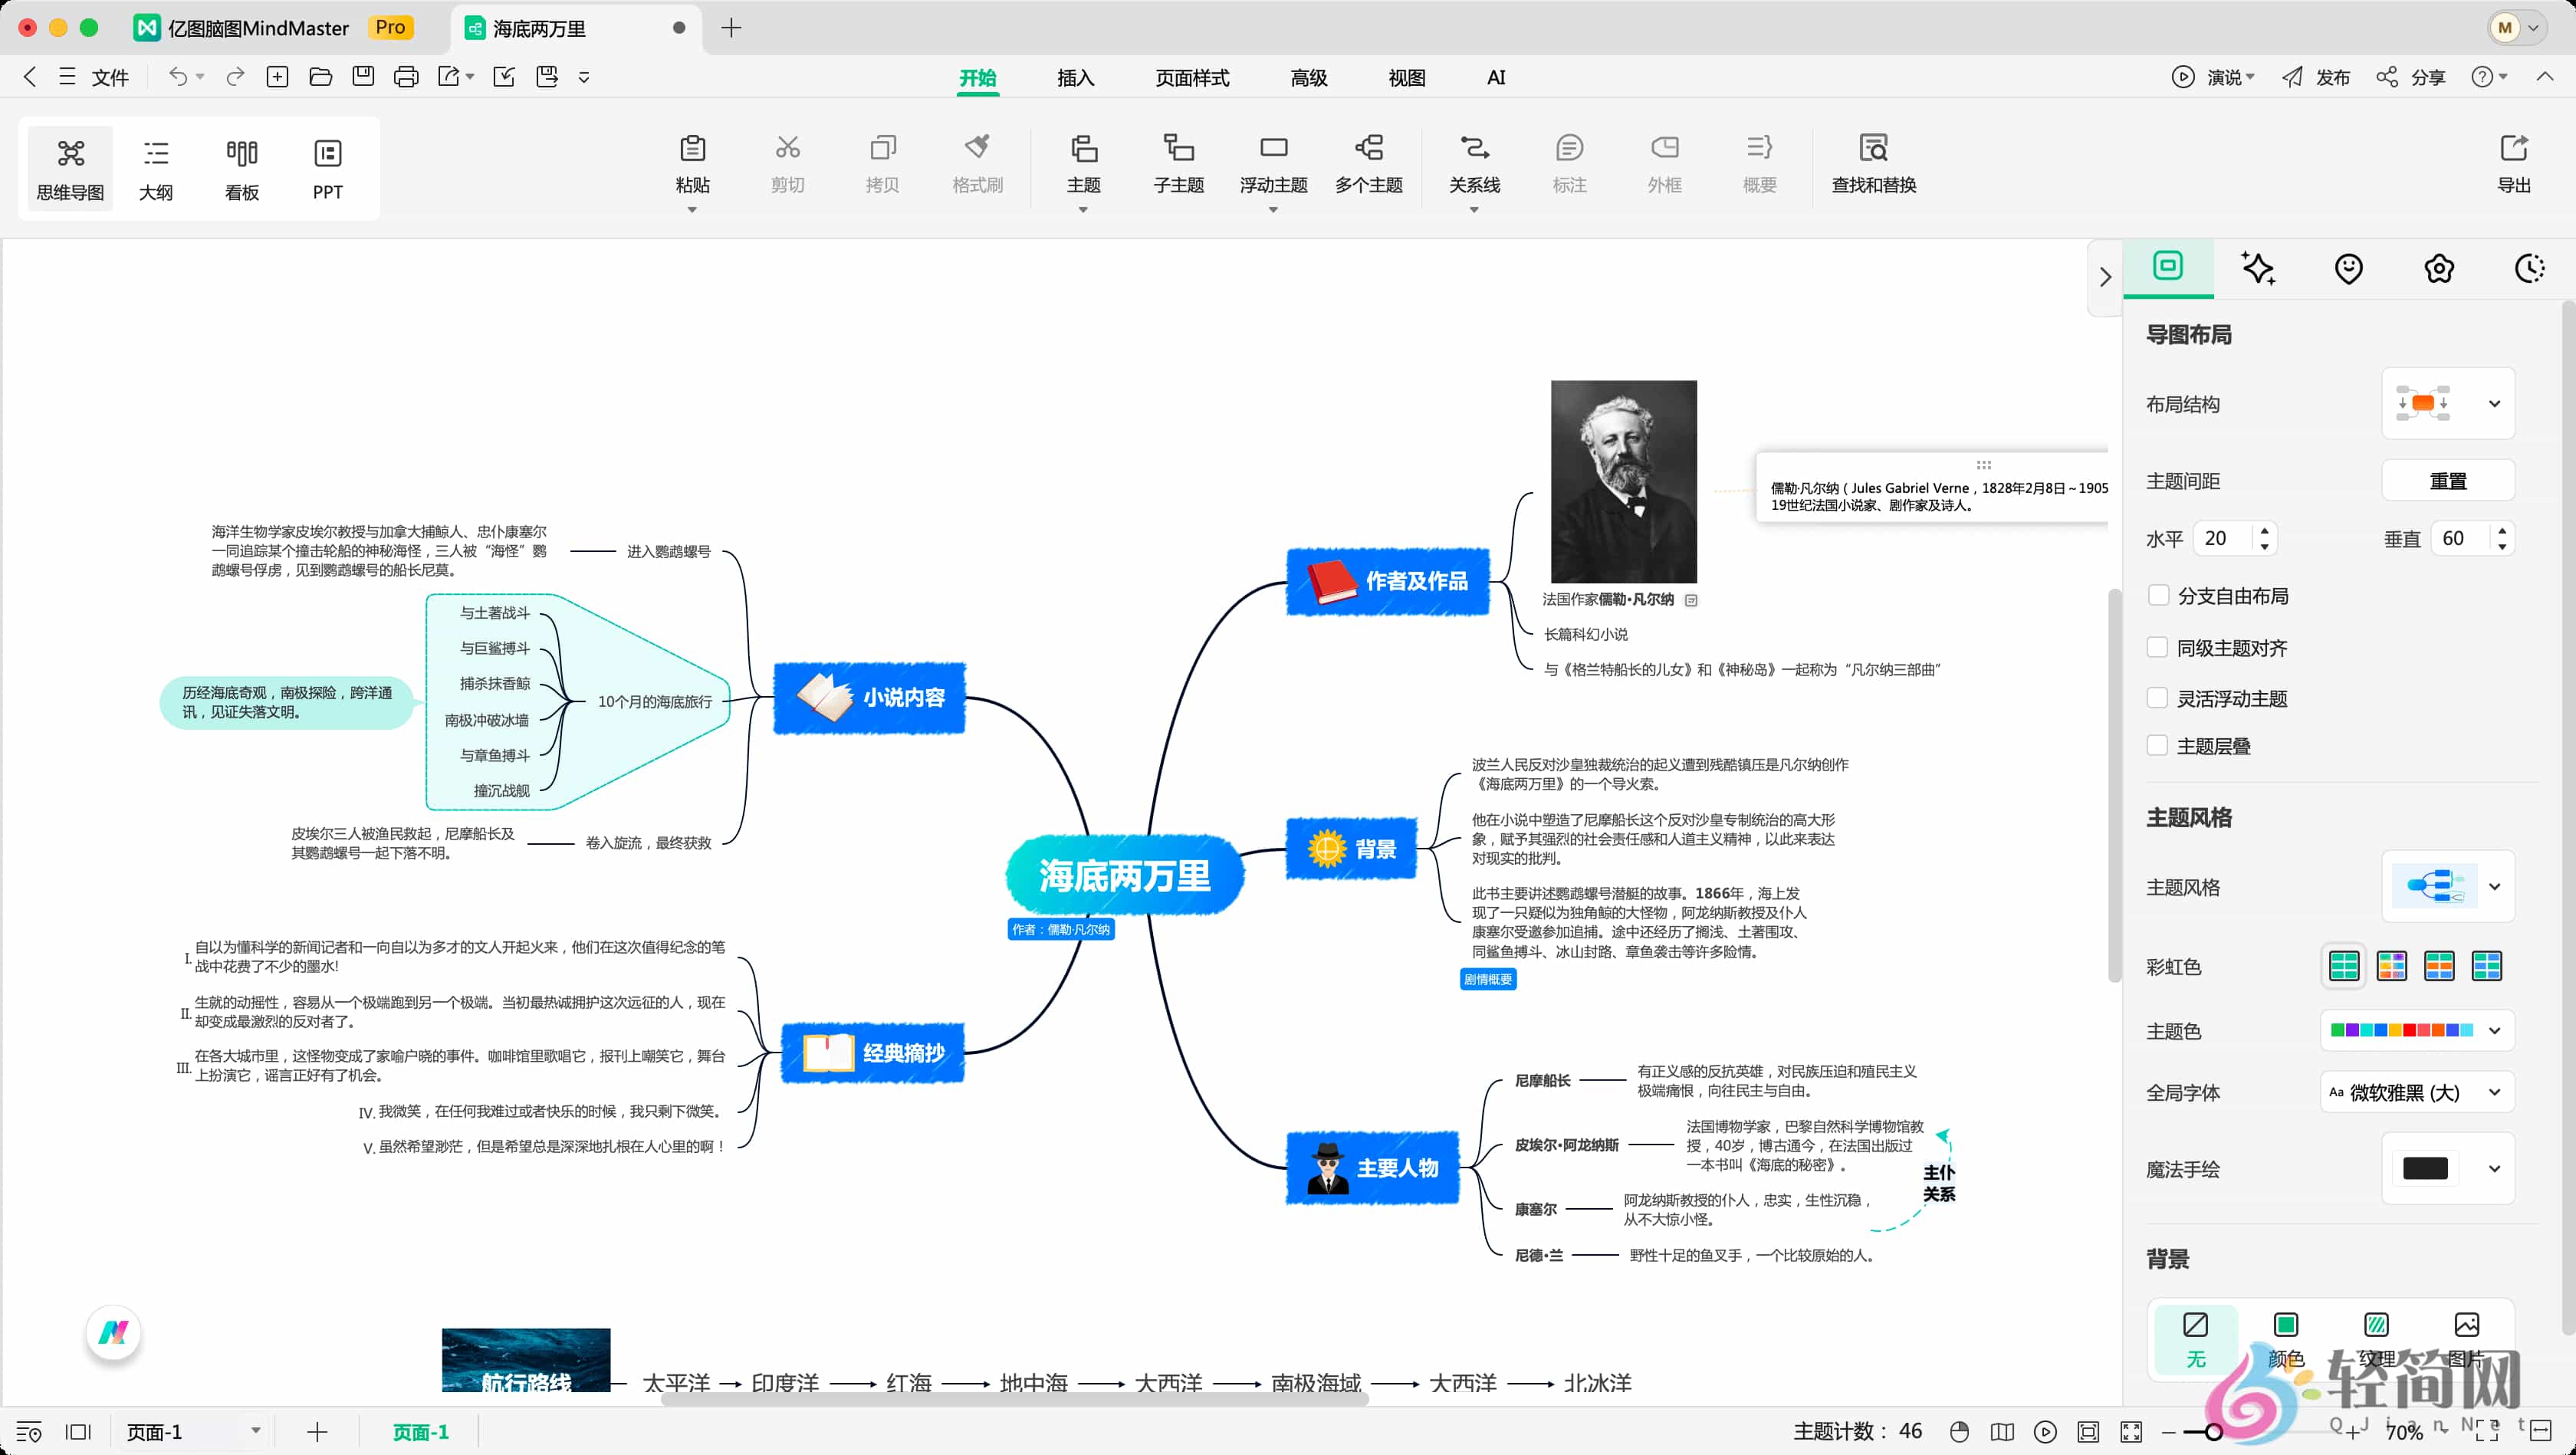Click the 海底两万里 central topic node
The height and width of the screenshot is (1455, 2576).
(1124, 876)
